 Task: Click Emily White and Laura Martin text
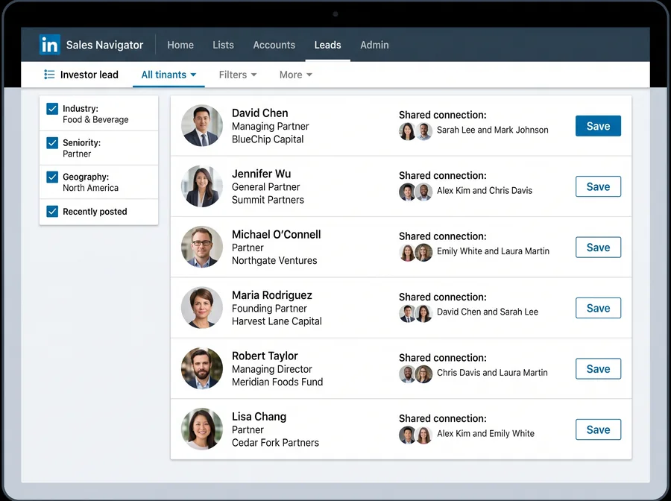pos(493,251)
